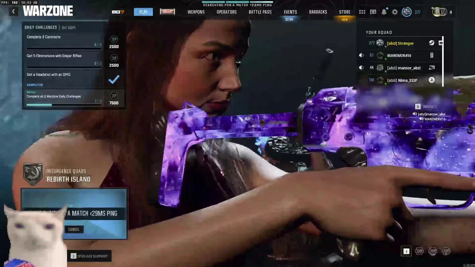Open AAR Summary
Image resolution: width=475 pixels, height=267 pixels.
[x=89, y=256]
